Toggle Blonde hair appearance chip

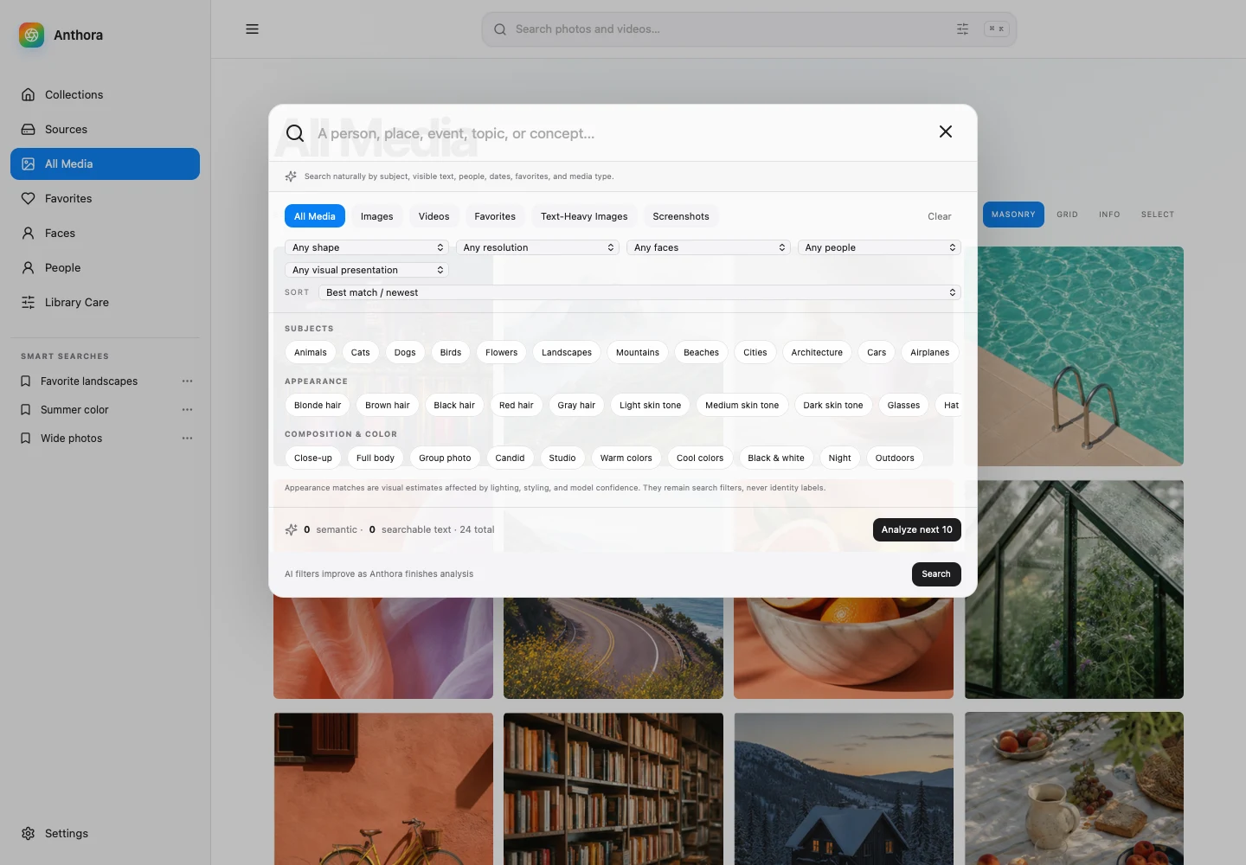coord(318,405)
